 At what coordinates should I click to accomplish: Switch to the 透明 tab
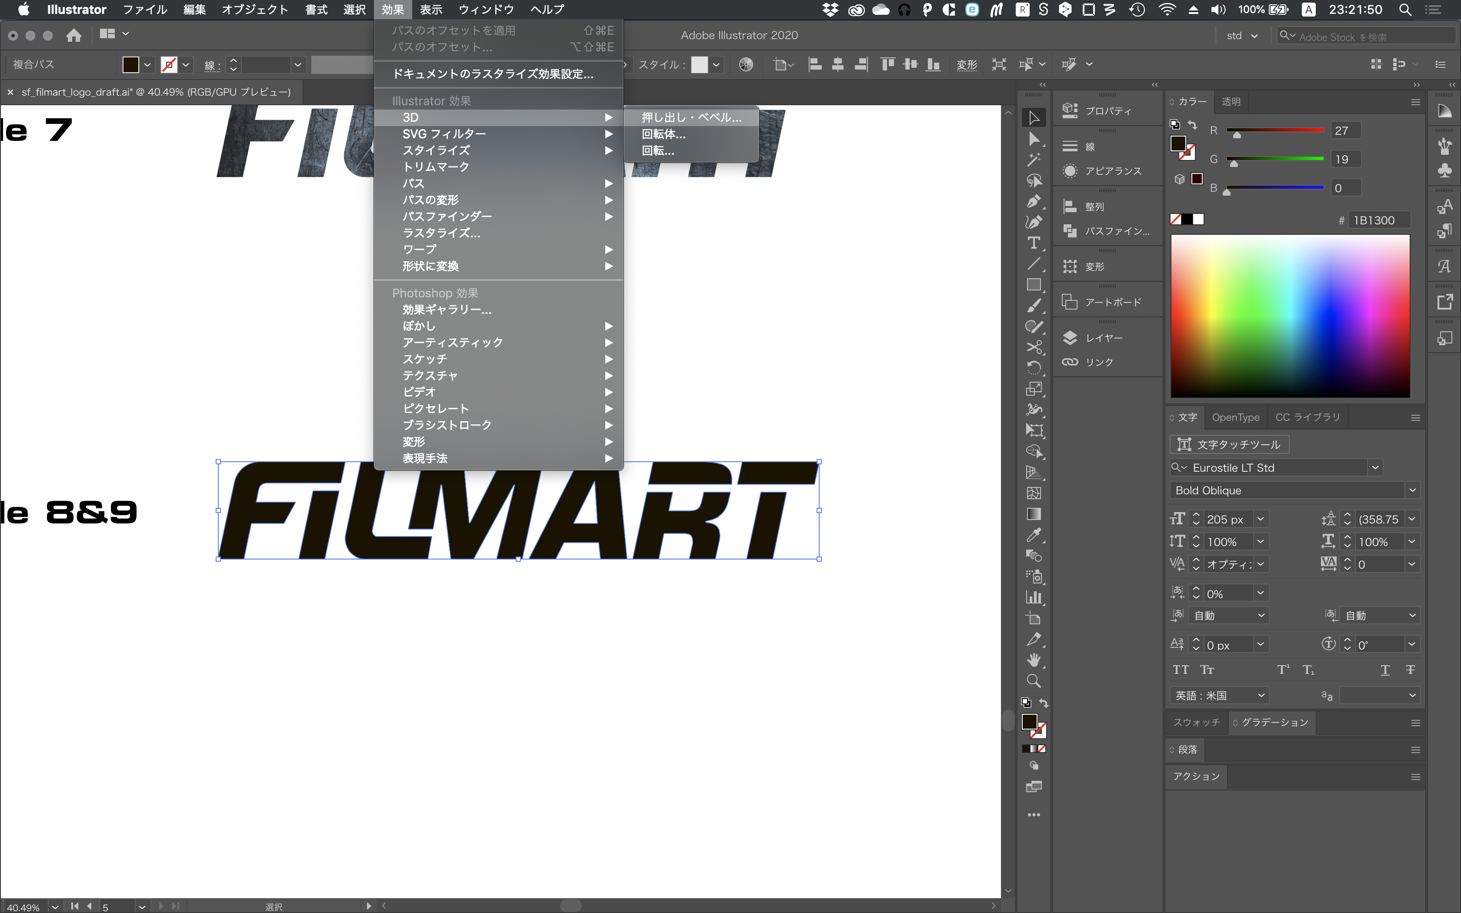(x=1231, y=101)
